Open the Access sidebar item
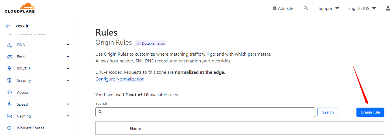 pos(23,92)
